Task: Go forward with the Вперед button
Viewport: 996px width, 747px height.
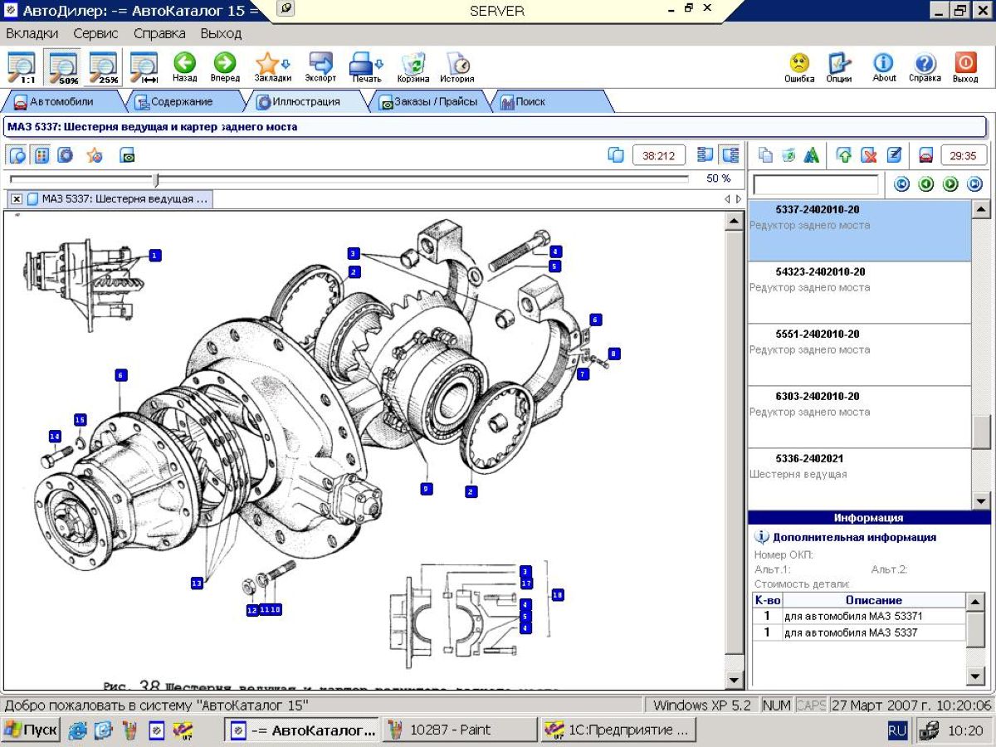Action: coord(225,68)
